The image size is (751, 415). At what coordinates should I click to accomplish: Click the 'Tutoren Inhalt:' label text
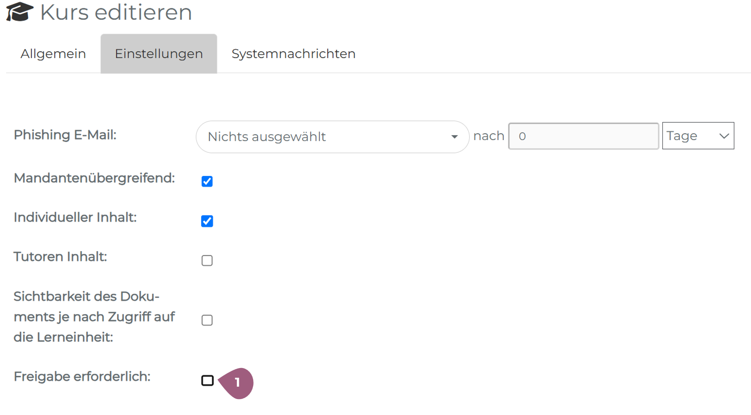60,257
